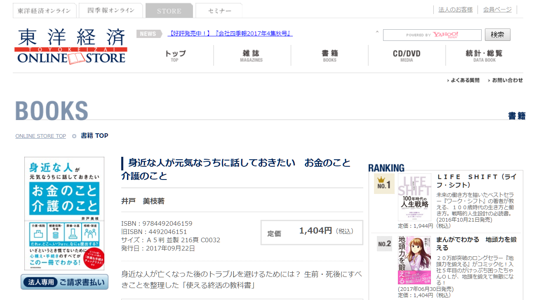This screenshot has width=541, height=300.
Task: Click 地頭力 release date 2017年06月30日発売
Action: 426,289
